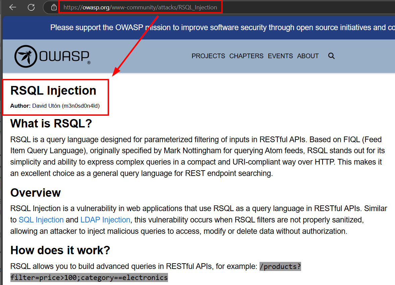This screenshot has height=285, width=395.
Task: Click the OWASP mission support banner text
Action: (x=222, y=27)
